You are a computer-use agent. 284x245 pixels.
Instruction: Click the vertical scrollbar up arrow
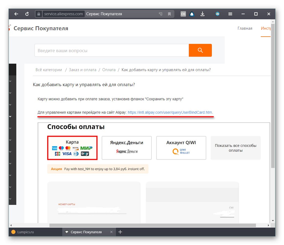(273, 22)
